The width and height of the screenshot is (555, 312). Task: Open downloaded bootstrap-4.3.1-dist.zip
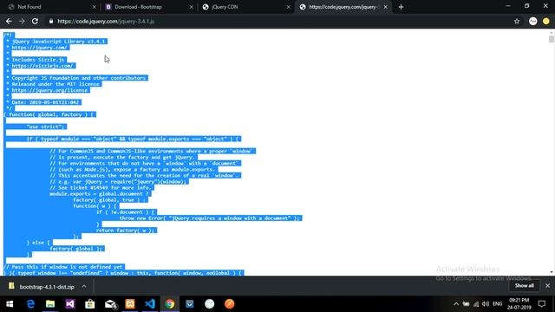point(42,287)
